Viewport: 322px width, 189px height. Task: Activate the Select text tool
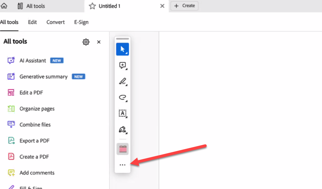coord(122,114)
